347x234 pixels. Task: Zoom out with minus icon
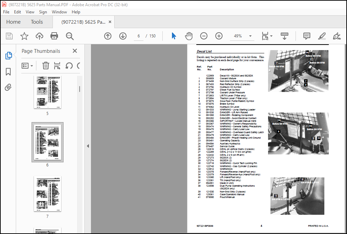coord(204,36)
